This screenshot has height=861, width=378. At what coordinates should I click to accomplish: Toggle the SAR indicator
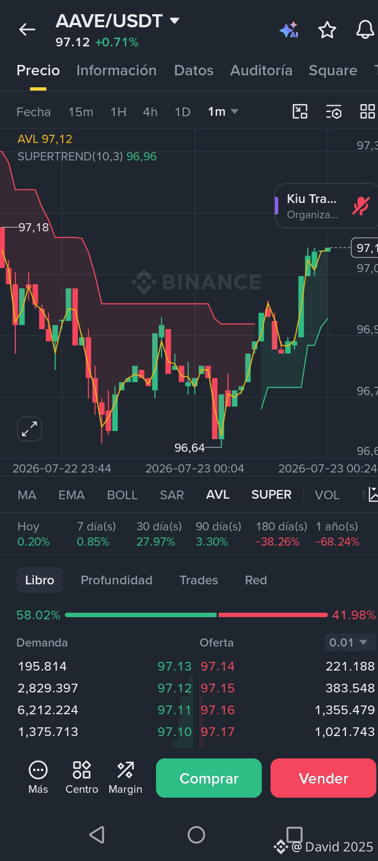tap(172, 495)
